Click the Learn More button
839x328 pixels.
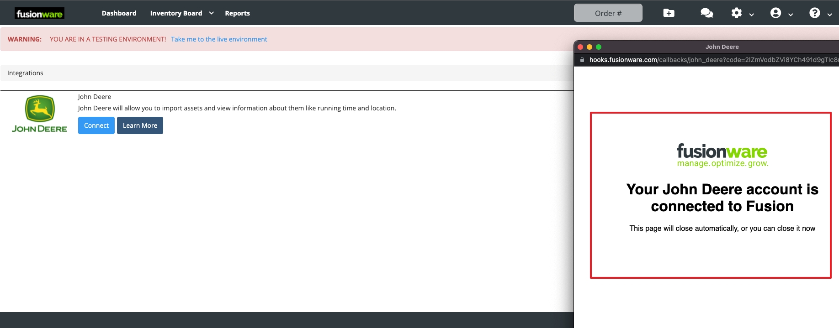coord(140,125)
